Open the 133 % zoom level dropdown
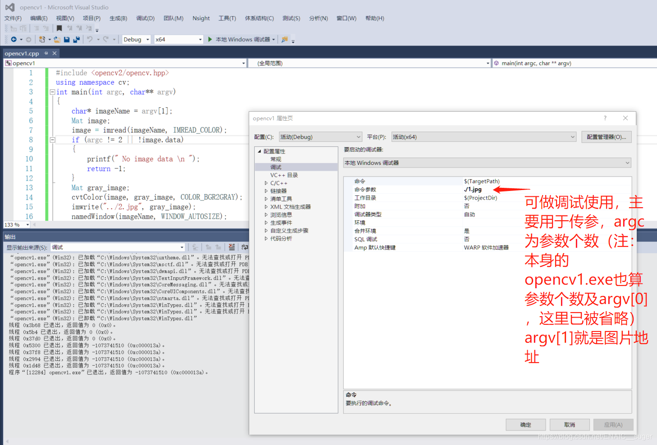657x445 pixels. tap(17, 224)
